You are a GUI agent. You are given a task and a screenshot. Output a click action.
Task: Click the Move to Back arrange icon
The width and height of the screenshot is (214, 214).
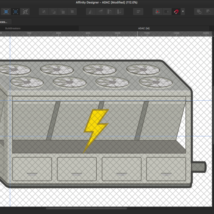[x=44, y=11]
